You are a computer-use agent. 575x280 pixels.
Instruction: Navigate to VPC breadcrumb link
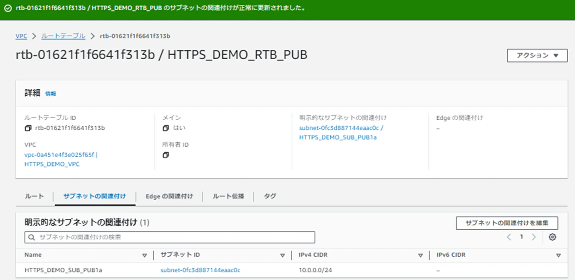[21, 36]
